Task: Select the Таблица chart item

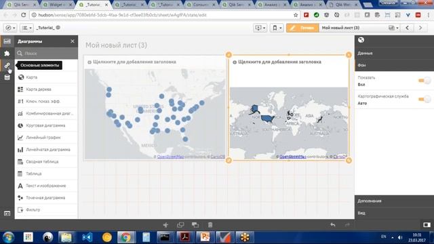Action: point(46,174)
